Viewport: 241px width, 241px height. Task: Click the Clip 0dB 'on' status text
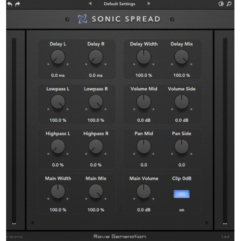pos(181,210)
